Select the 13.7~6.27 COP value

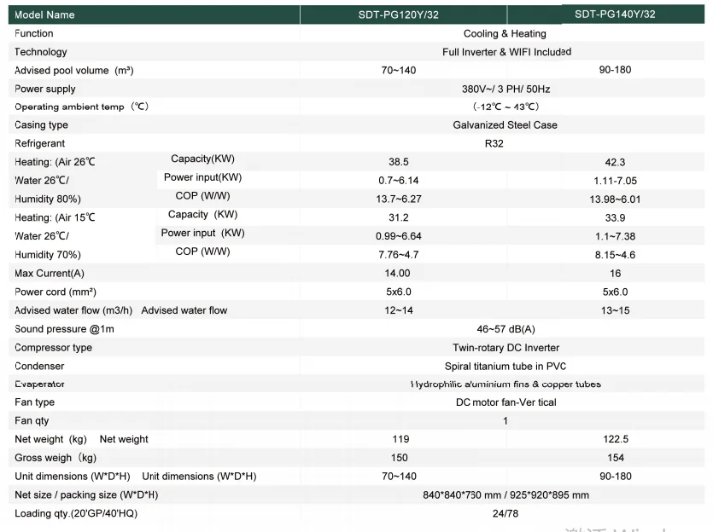(399, 199)
